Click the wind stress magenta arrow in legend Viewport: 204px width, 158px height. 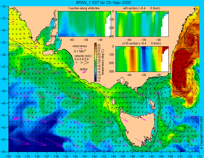(x=81, y=48)
